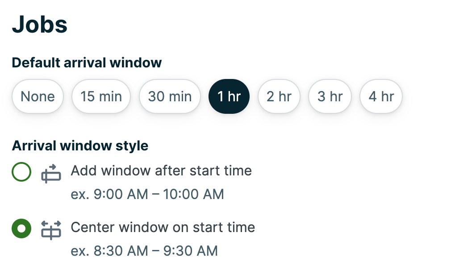451x274 pixels.
Task: Set arrival window to 15 min
Action: pyautogui.click(x=101, y=96)
